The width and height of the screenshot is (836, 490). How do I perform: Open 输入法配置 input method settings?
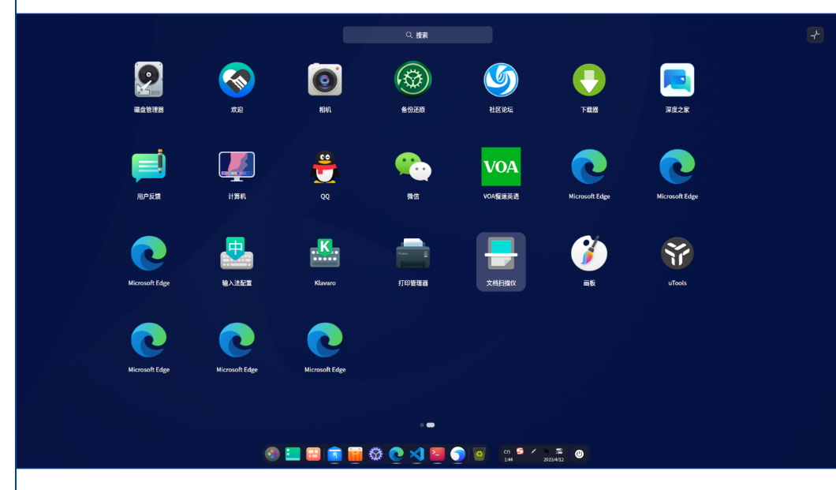point(237,253)
